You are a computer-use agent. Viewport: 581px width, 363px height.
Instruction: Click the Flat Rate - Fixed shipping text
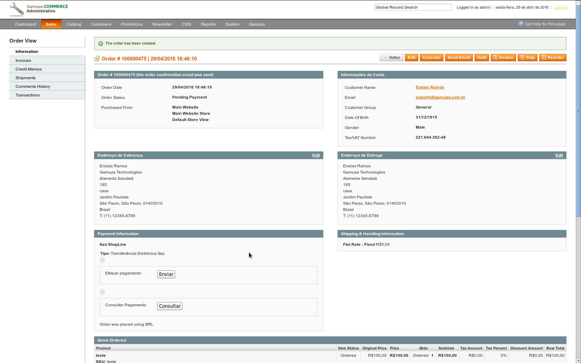tap(359, 244)
